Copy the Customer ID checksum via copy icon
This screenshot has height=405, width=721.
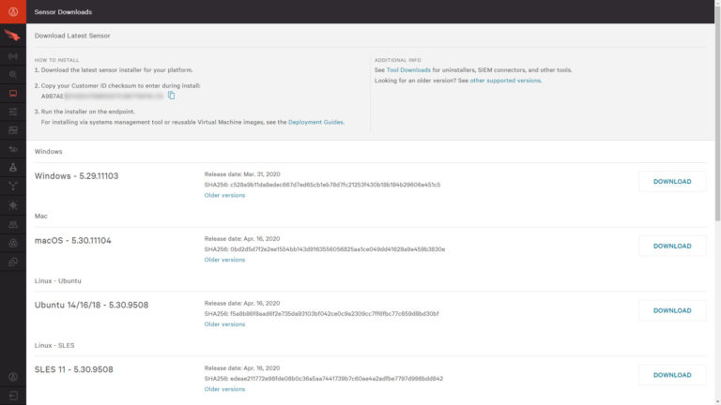[x=172, y=96]
